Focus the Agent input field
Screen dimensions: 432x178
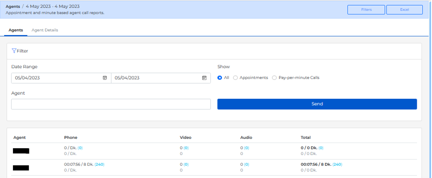[x=111, y=104]
